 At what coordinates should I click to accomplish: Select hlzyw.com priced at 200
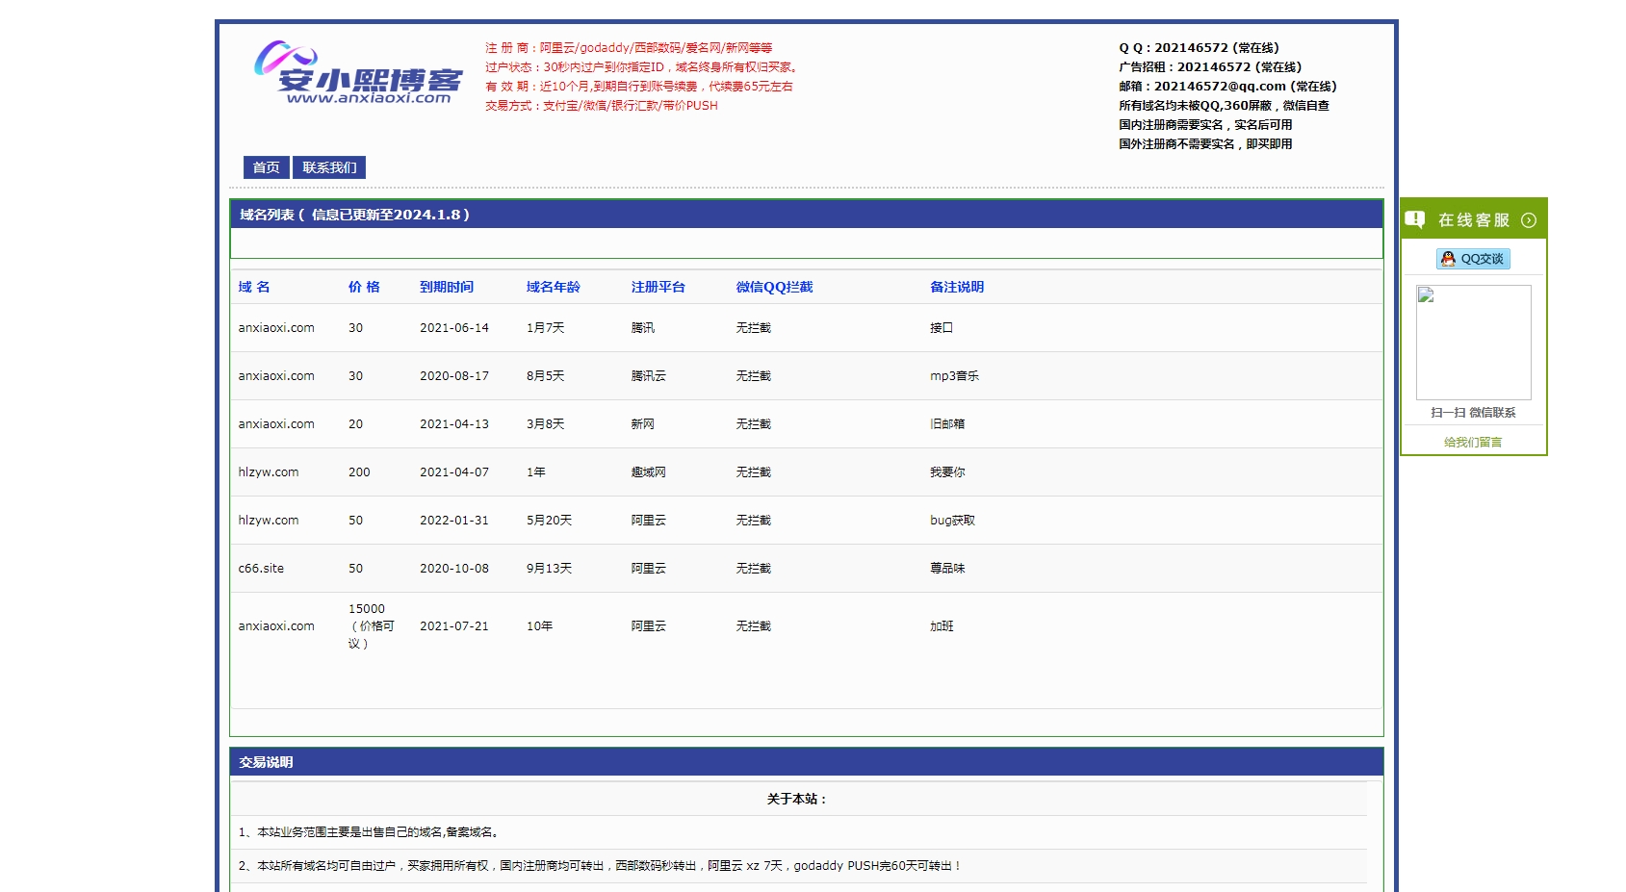(269, 472)
